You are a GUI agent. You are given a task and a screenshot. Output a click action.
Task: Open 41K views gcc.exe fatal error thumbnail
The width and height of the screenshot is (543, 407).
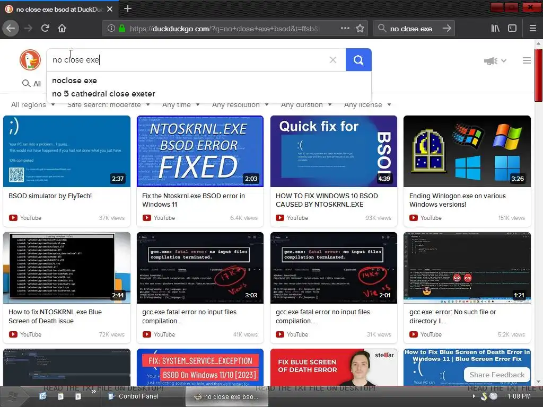(x=200, y=268)
